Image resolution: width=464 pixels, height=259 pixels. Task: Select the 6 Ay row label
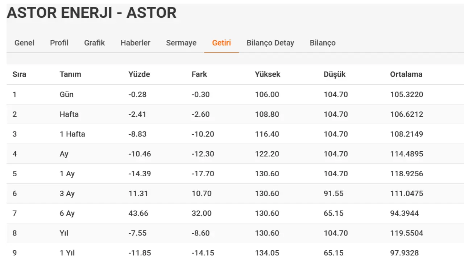[67, 213]
